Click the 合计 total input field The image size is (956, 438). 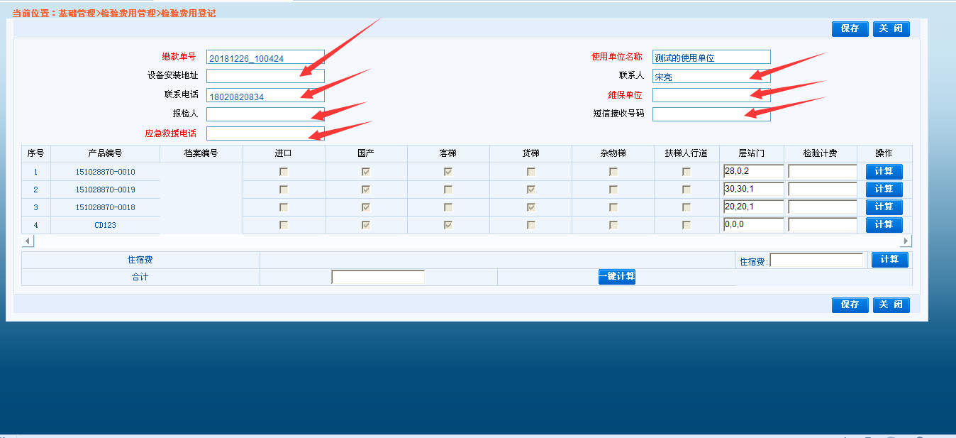point(377,277)
